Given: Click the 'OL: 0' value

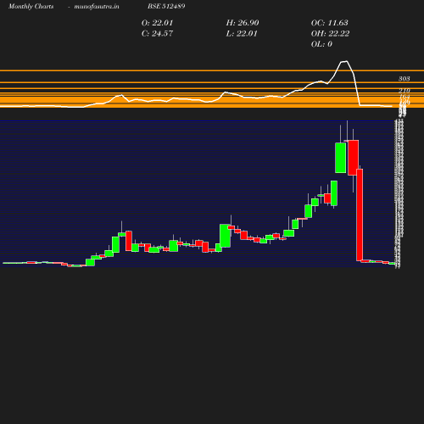Looking at the screenshot, I should [x=321, y=44].
